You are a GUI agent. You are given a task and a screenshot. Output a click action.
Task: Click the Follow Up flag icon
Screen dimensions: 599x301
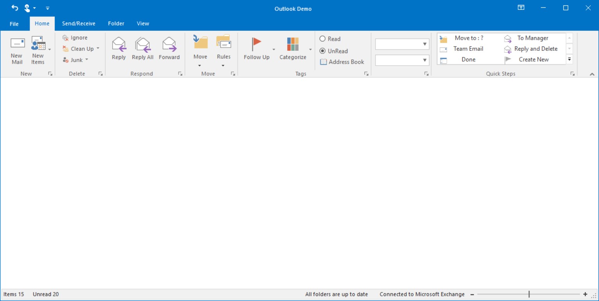[256, 44]
